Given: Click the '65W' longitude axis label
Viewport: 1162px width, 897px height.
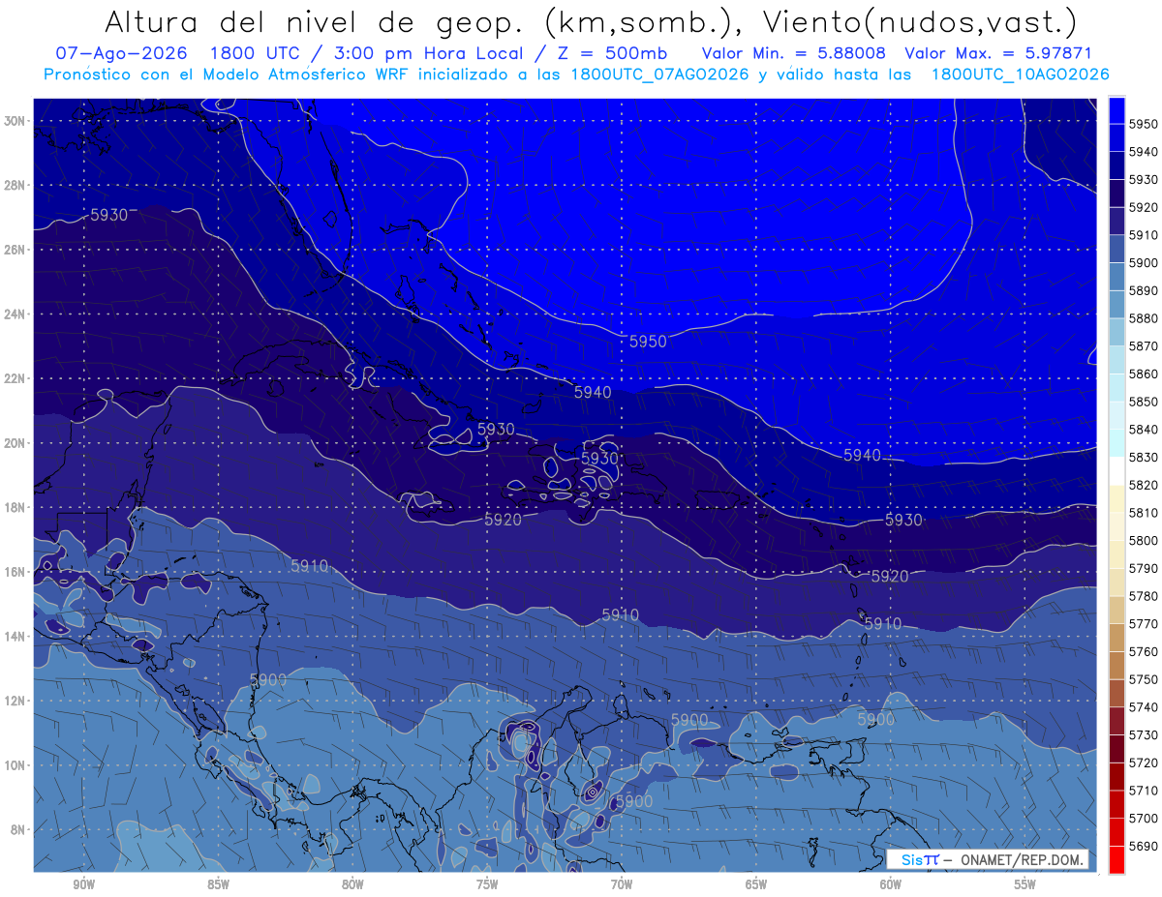Looking at the screenshot, I should coord(756,884).
